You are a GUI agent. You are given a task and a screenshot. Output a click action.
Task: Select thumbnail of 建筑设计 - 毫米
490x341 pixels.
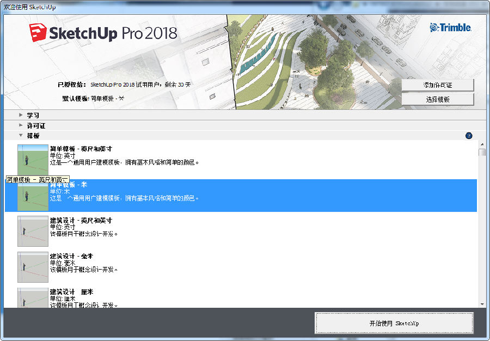pos(33,267)
